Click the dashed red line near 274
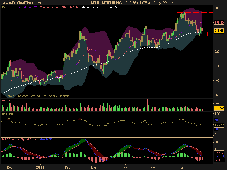 (x=195, y=13)
